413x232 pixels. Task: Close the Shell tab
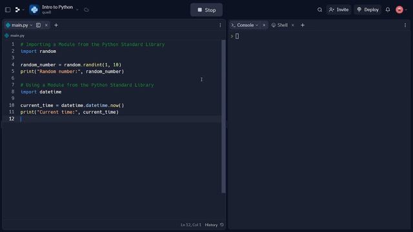coord(292,25)
